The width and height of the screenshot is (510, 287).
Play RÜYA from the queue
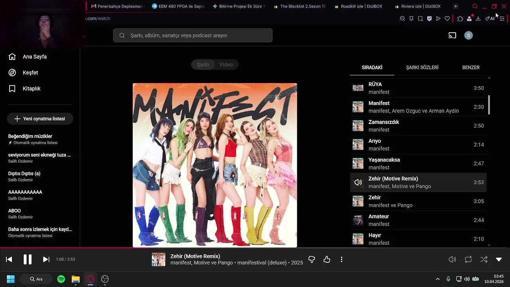click(418, 88)
